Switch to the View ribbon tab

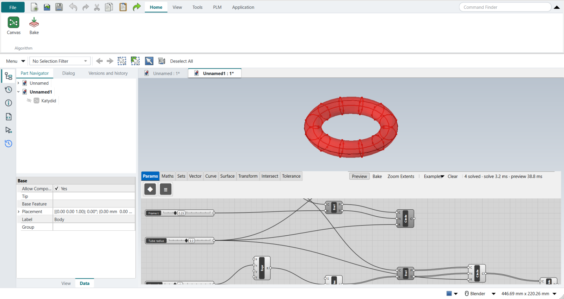[177, 7]
